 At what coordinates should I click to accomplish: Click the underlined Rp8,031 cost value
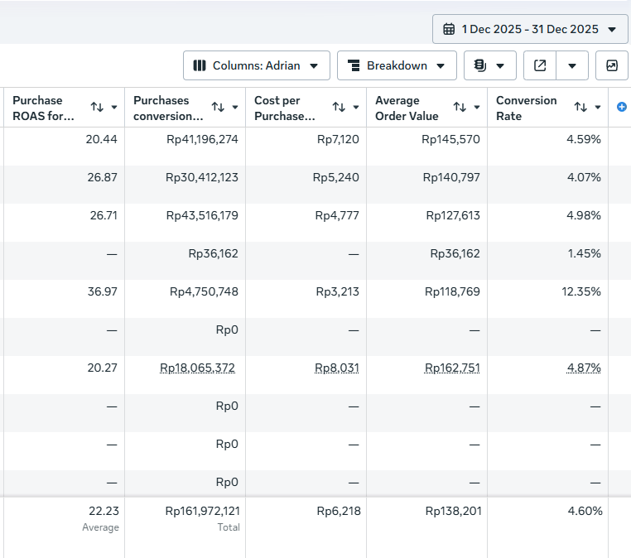(x=336, y=368)
